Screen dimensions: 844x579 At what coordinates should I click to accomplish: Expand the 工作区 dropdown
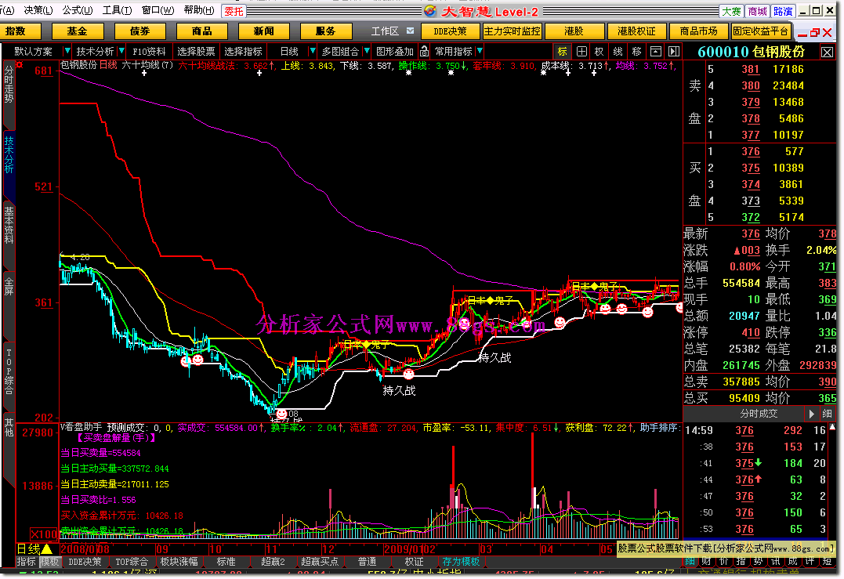click(x=410, y=31)
